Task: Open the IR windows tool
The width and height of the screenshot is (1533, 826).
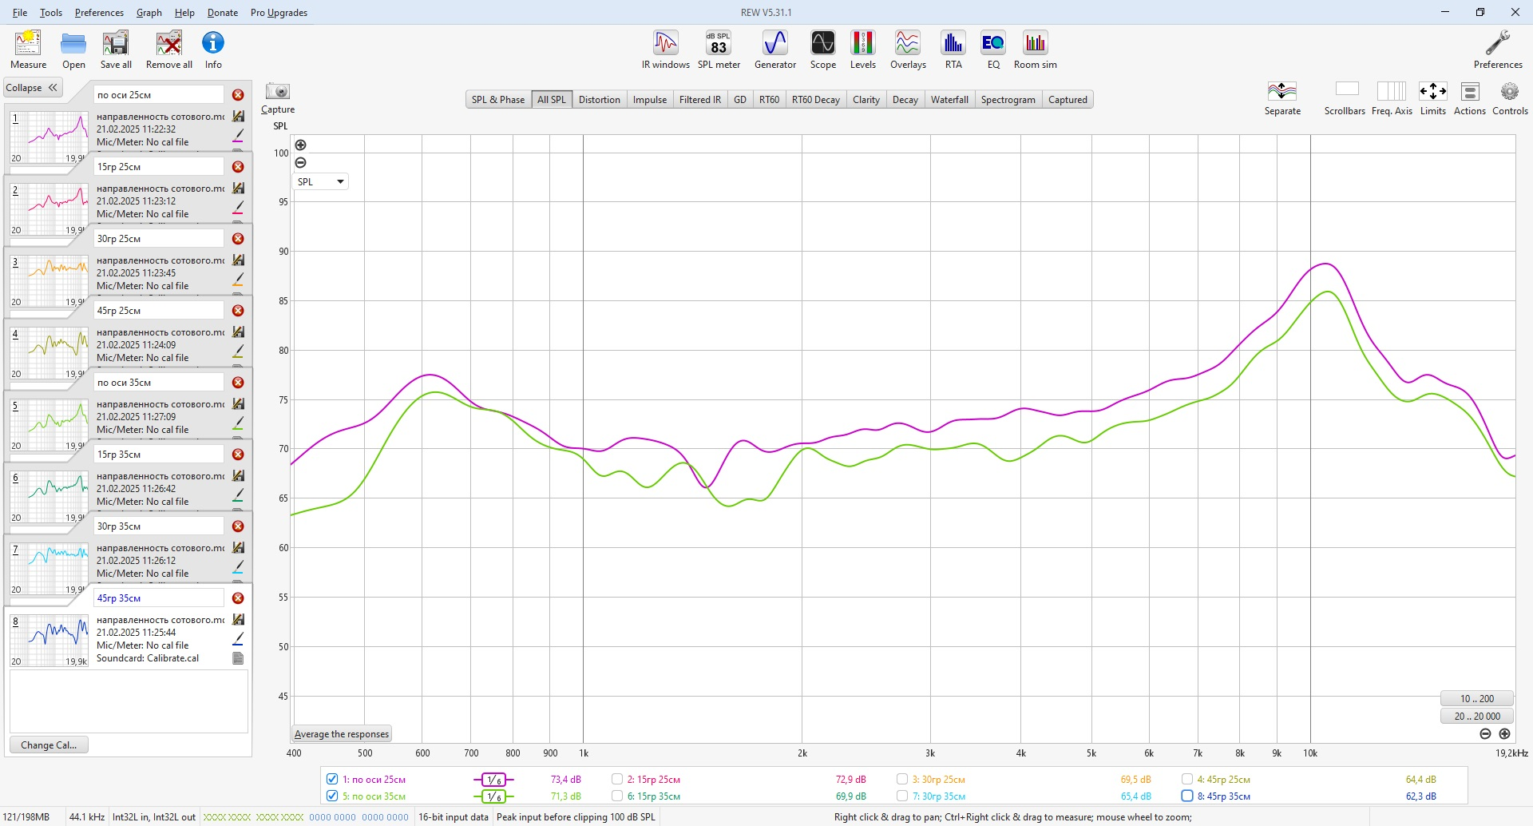Action: point(665,50)
